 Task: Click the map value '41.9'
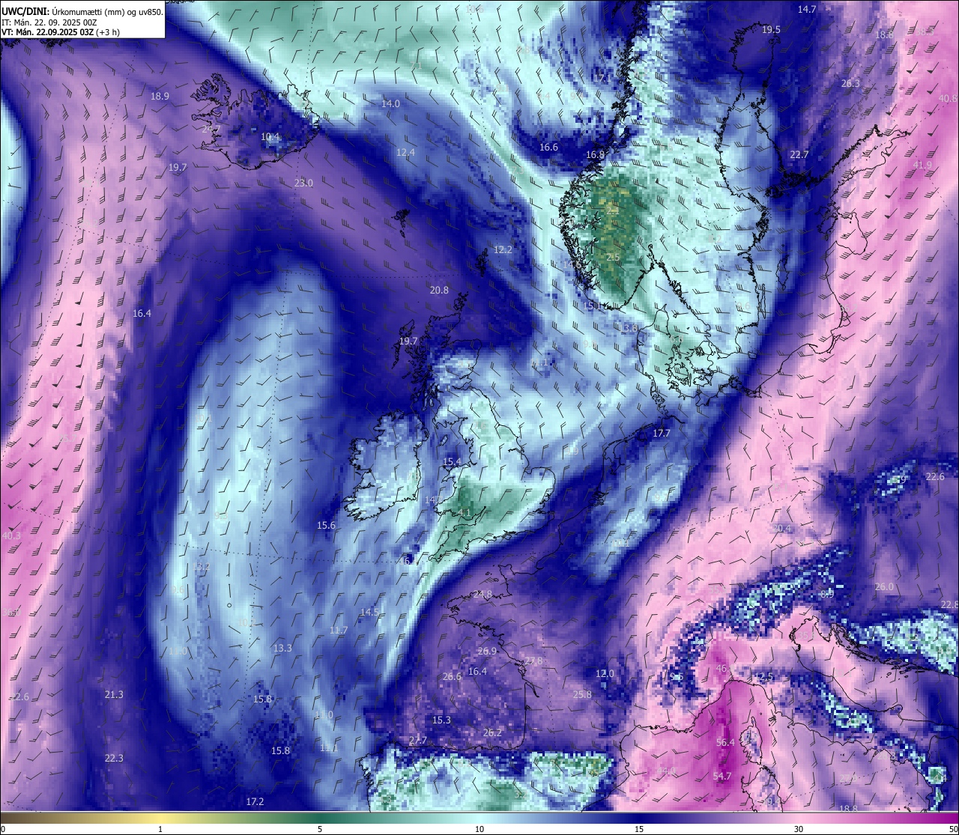pos(923,165)
